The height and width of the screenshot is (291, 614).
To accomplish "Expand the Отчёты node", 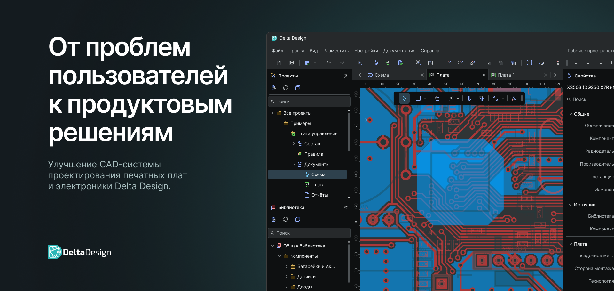I will [x=301, y=195].
